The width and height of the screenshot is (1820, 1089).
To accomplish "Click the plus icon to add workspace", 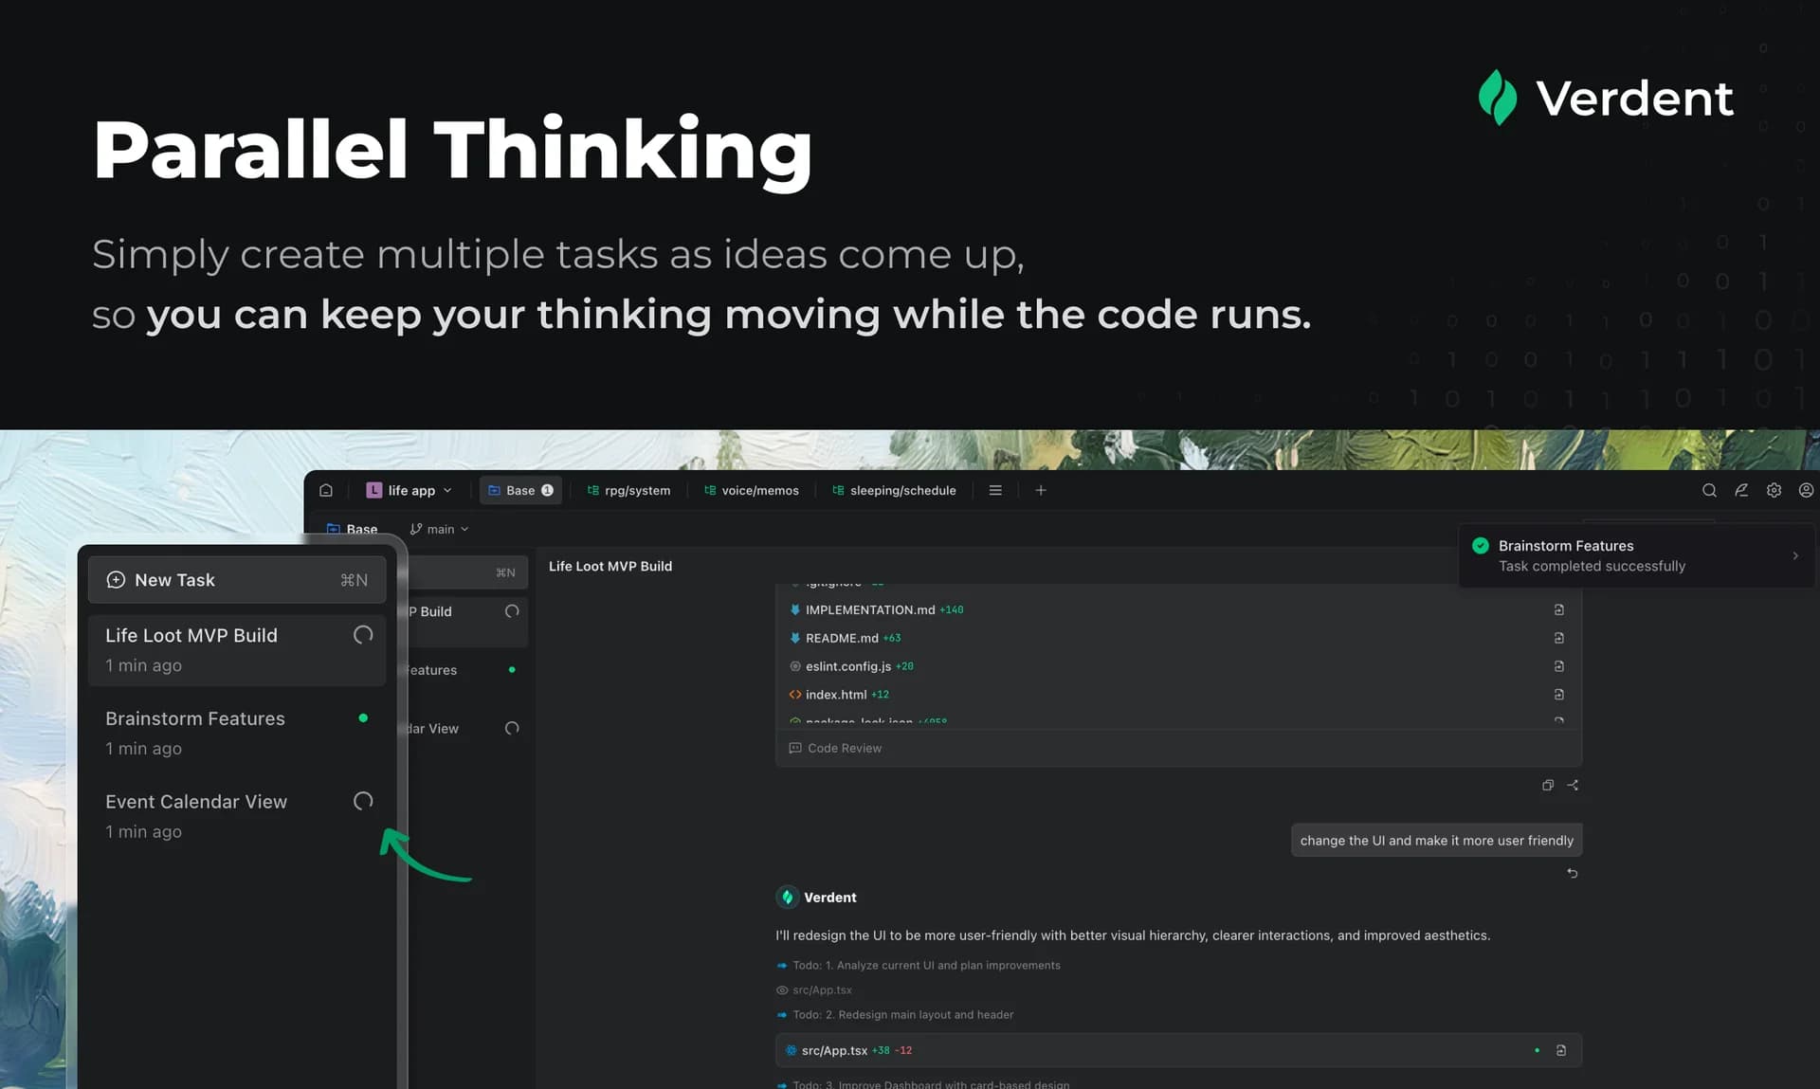I will coord(1041,490).
